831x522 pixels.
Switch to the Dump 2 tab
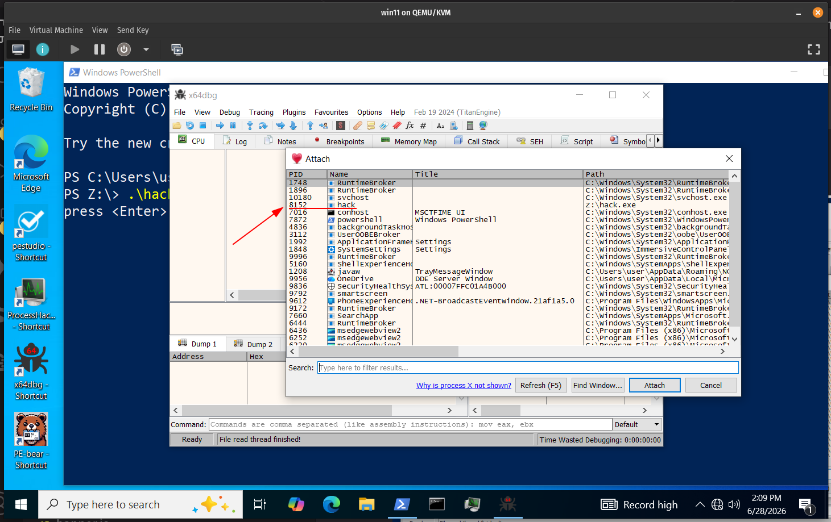[253, 344]
